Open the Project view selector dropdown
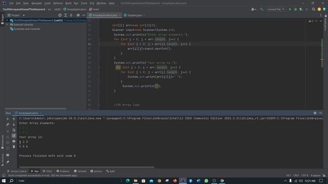Viewport: 328px width, 184px height. click(x=16, y=15)
